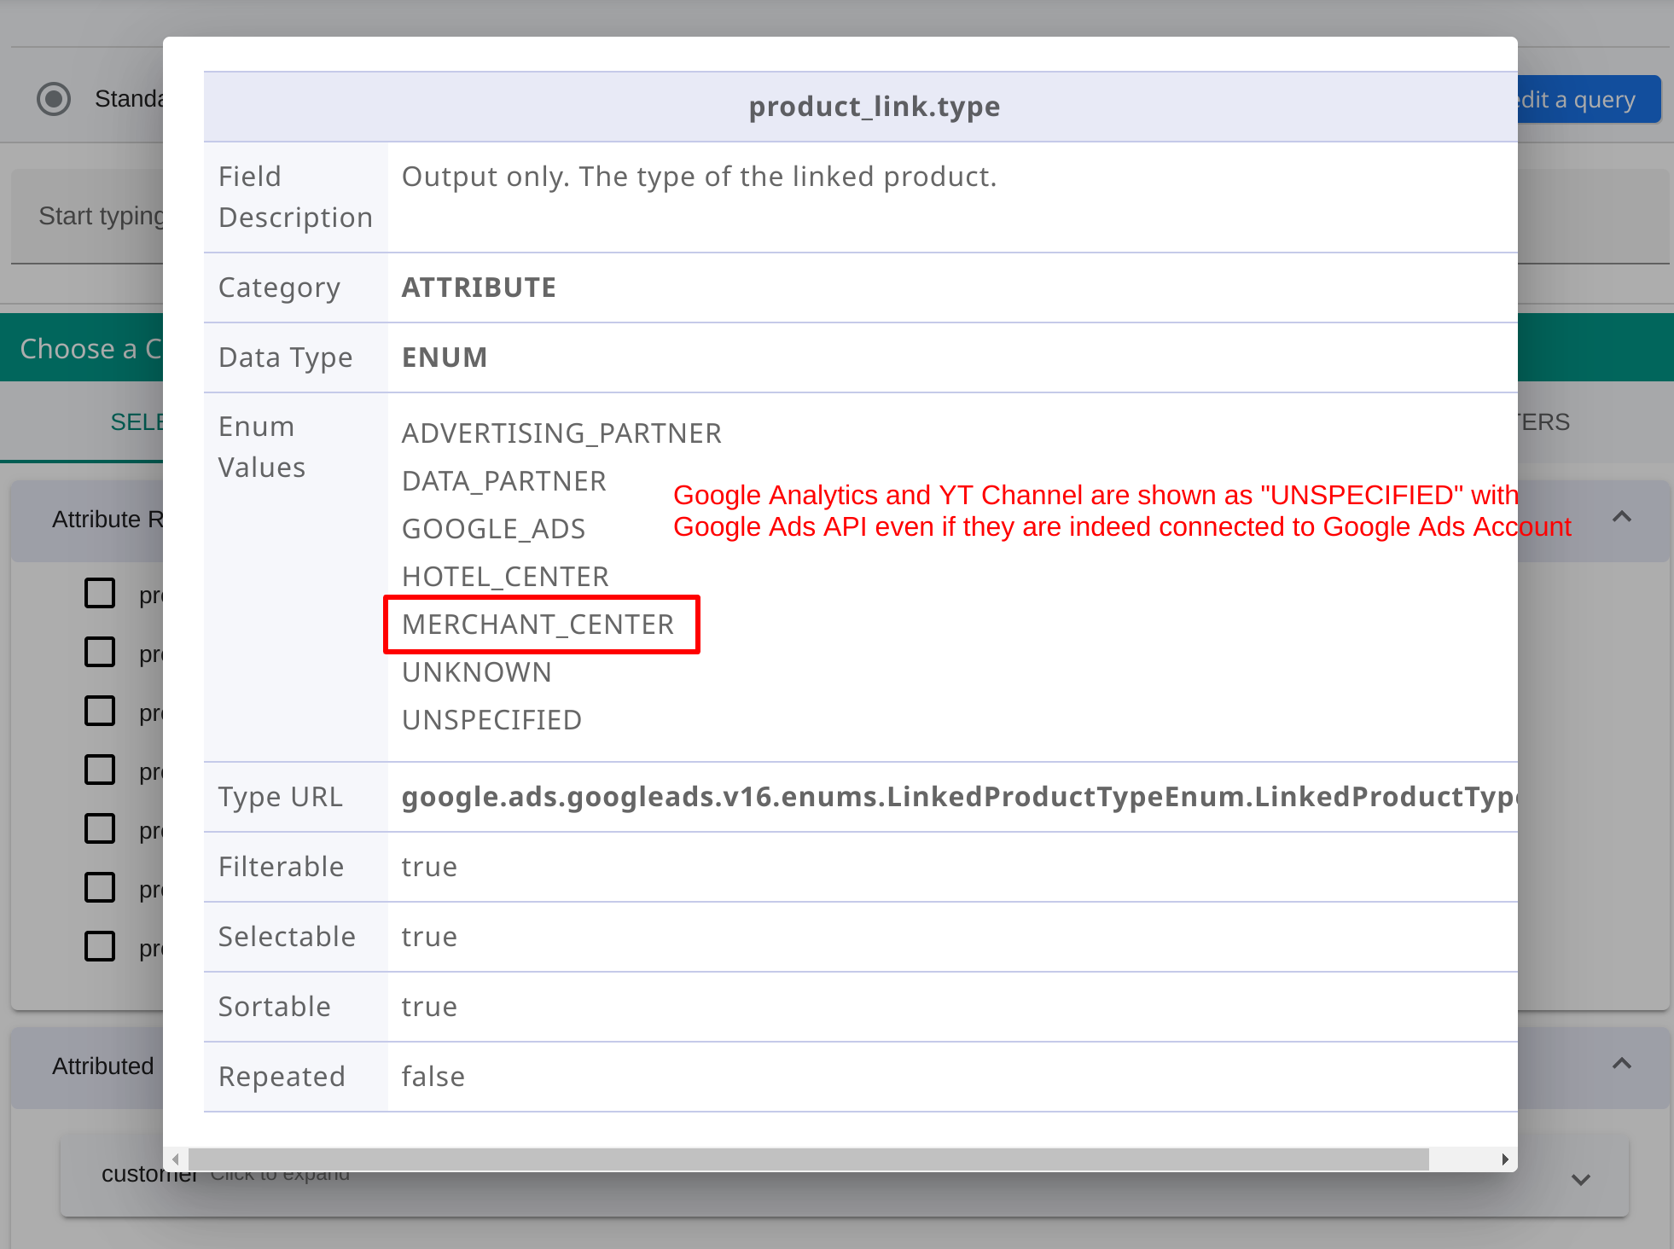Screen dimensions: 1674x1249
Task: Select the DATA_PARTNER enum value
Action: pos(504,481)
